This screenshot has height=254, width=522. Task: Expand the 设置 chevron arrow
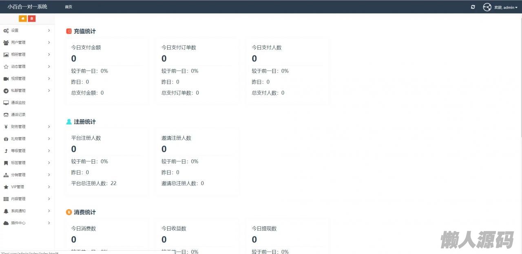click(x=49, y=31)
